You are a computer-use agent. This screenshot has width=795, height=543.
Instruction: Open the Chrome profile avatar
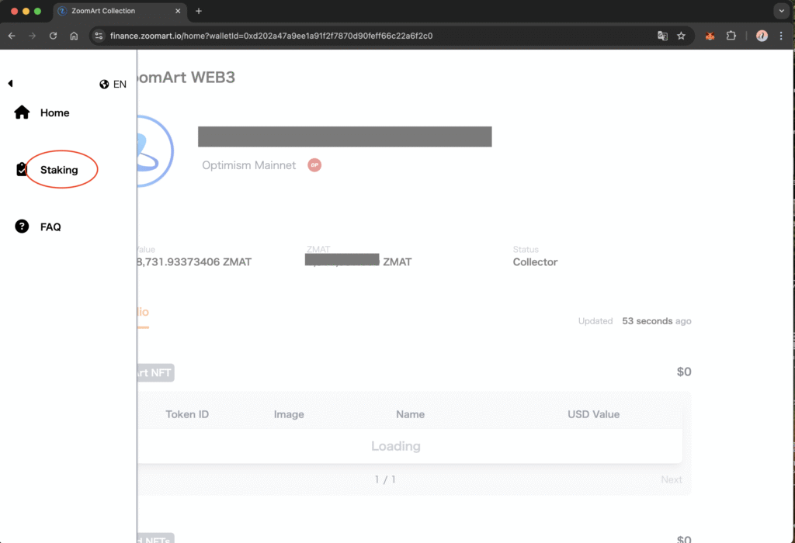tap(762, 36)
